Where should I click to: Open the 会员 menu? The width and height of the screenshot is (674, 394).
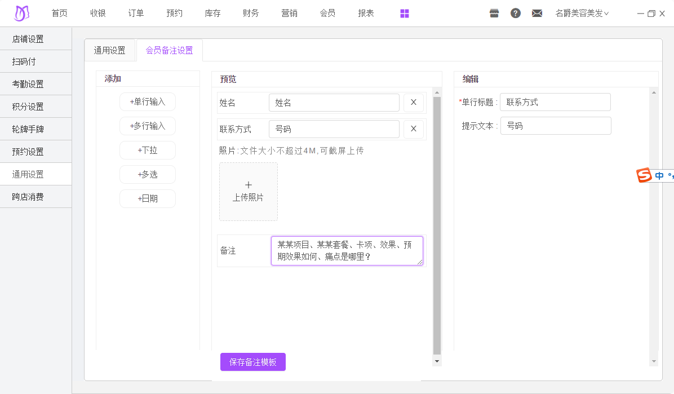327,14
